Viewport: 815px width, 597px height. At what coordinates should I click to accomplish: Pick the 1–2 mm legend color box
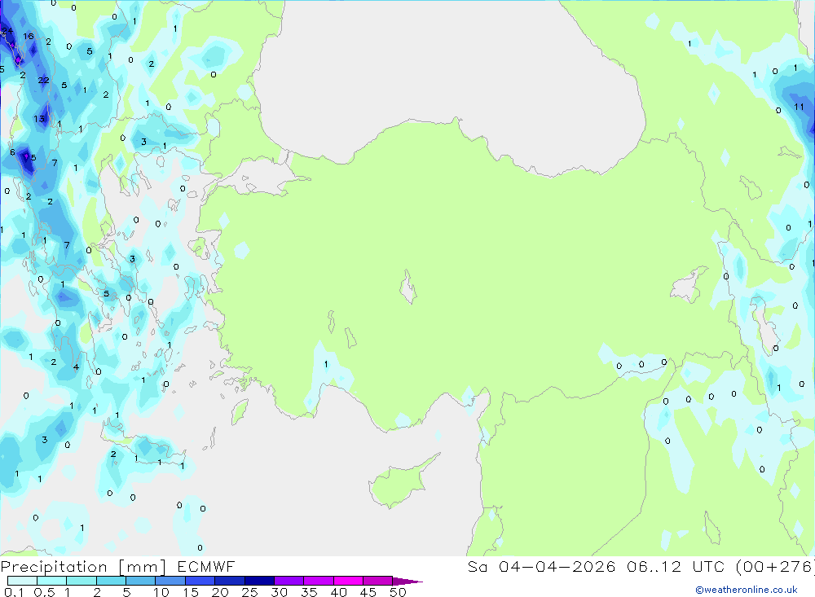pyautogui.click(x=81, y=581)
